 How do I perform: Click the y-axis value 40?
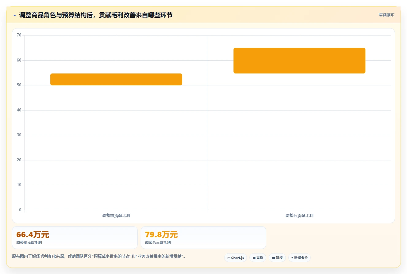click(19, 110)
